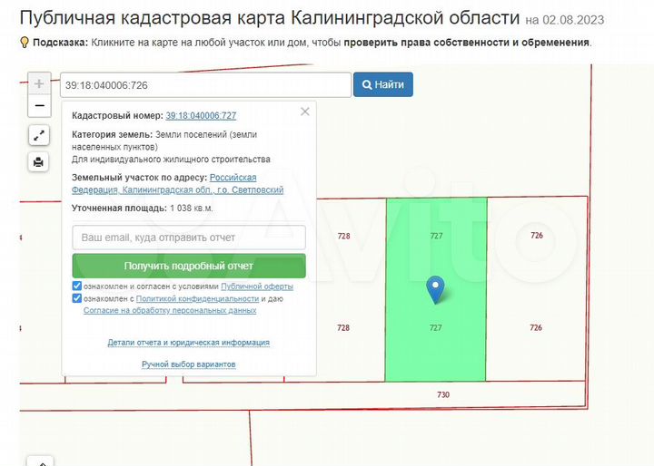Select lower parcel label 726 on map
The image size is (654, 466).
[x=536, y=327]
